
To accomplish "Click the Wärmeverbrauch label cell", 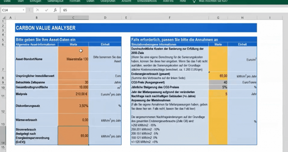I will pos(37,120).
